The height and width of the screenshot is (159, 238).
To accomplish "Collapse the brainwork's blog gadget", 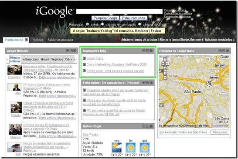I will [x=147, y=51].
